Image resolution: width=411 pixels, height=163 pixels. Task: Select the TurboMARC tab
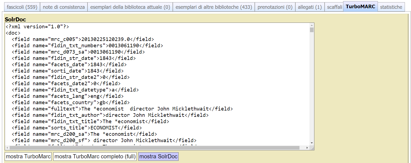point(360,7)
